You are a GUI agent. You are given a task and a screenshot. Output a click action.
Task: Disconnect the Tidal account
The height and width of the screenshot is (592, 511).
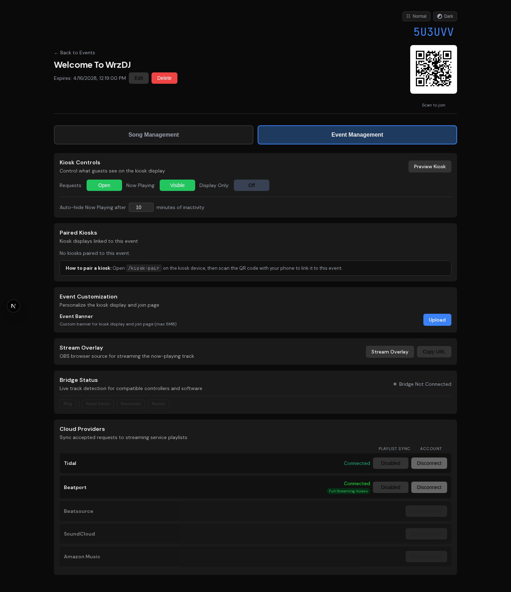(429, 463)
